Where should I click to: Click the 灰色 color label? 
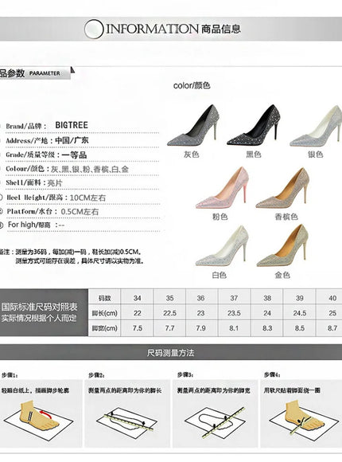click(x=192, y=155)
